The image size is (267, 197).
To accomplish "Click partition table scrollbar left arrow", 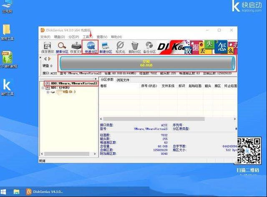I will click(101, 119).
